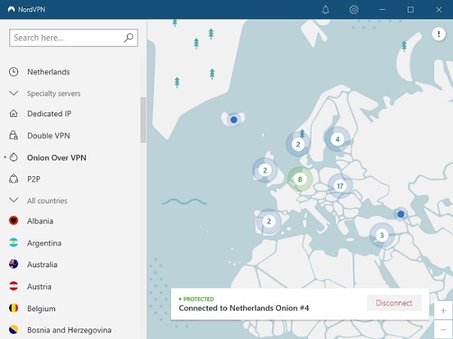Select the 2-server cluster over Spain

pos(269,221)
